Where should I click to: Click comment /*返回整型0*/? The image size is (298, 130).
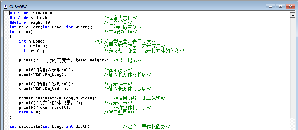click(119, 113)
